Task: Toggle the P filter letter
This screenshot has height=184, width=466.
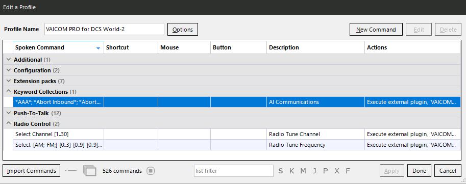Action: pyautogui.click(x=326, y=171)
